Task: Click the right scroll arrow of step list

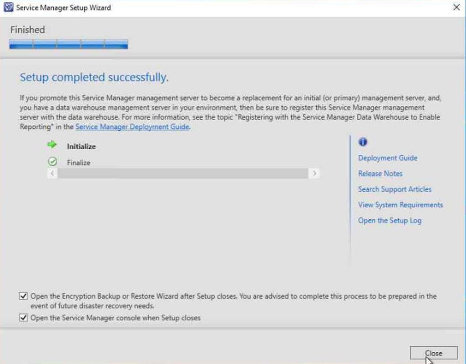Action: [314, 173]
